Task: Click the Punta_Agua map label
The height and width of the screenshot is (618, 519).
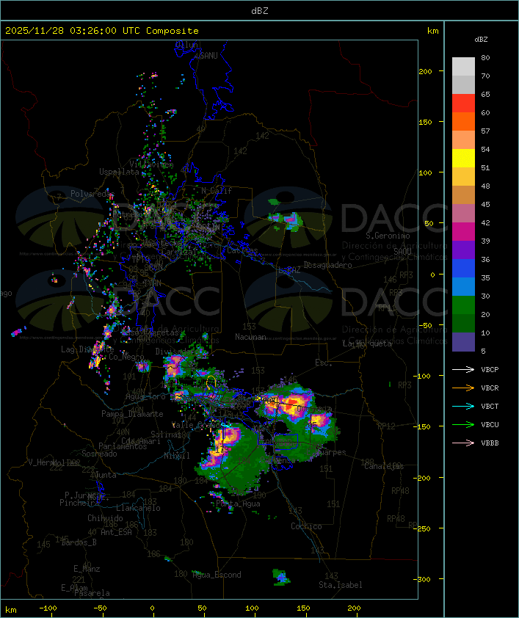Action: (x=238, y=504)
